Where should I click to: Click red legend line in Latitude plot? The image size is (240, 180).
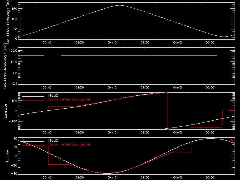(33, 145)
